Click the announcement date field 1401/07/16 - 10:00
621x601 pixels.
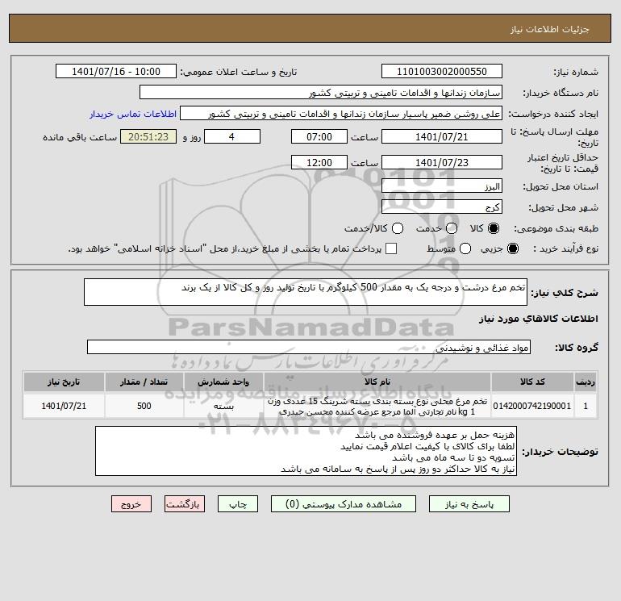pyautogui.click(x=116, y=72)
